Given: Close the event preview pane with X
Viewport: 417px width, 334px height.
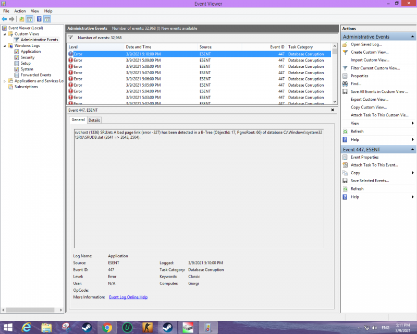Looking at the screenshot, I should coord(333,110).
